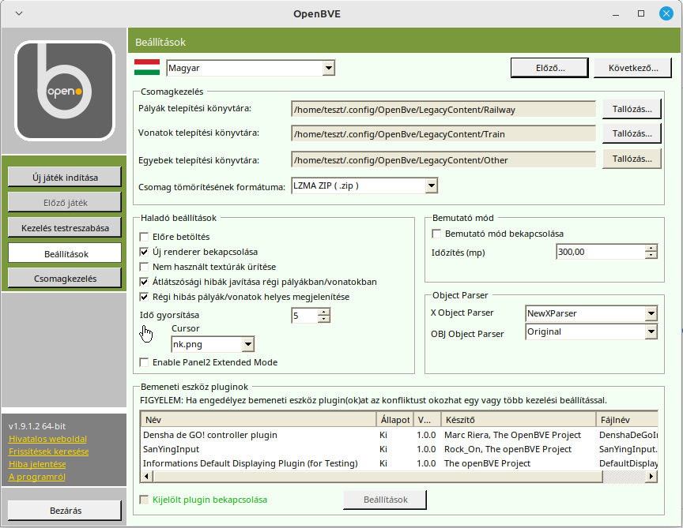Increase the Idő gyorsítása value
683x528 pixels.
pos(324,312)
